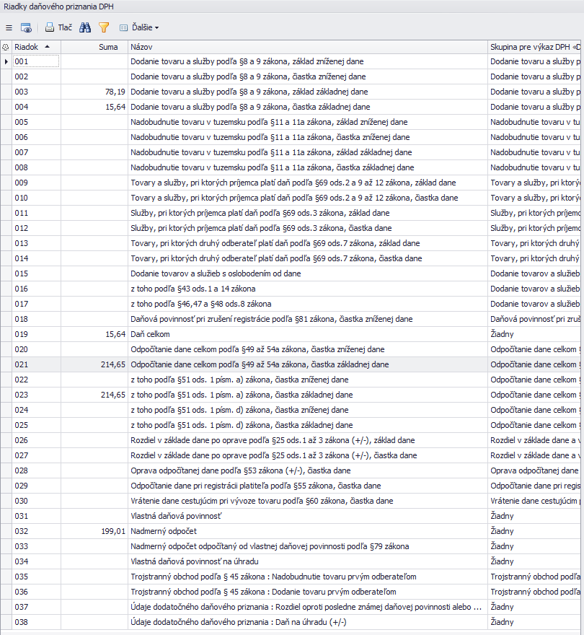Open the hamburger menu in toolbar

click(9, 27)
